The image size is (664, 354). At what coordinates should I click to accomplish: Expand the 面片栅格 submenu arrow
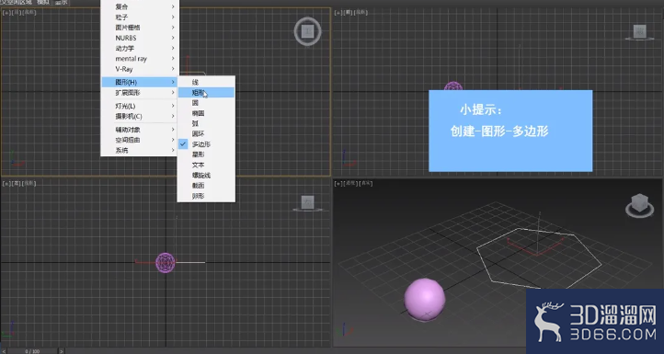[173, 28]
